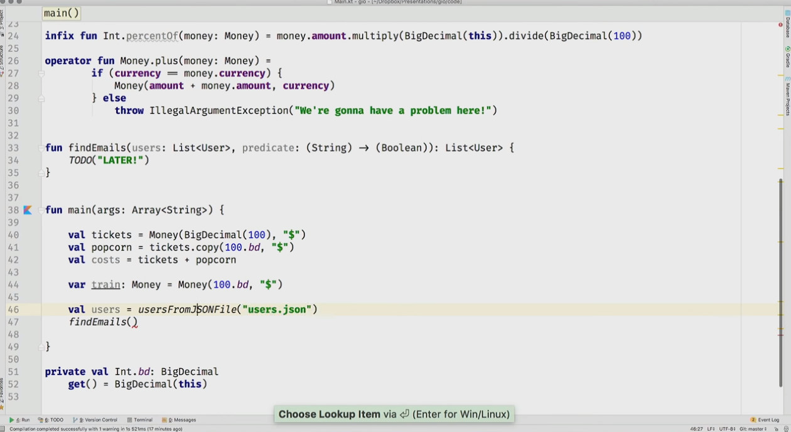
Task: Click line number 46 in the gutter
Action: 13,310
